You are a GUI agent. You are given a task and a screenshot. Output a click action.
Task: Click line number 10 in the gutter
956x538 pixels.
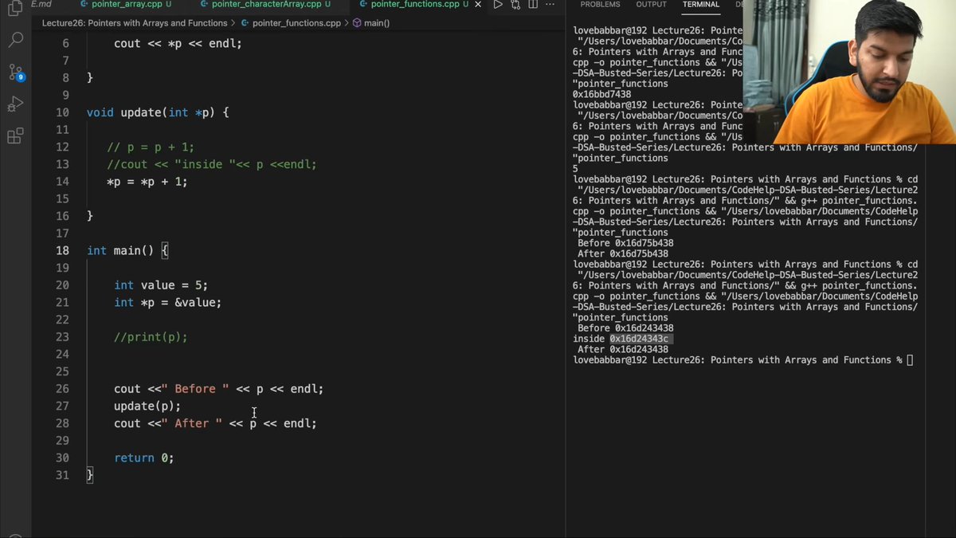(x=63, y=112)
